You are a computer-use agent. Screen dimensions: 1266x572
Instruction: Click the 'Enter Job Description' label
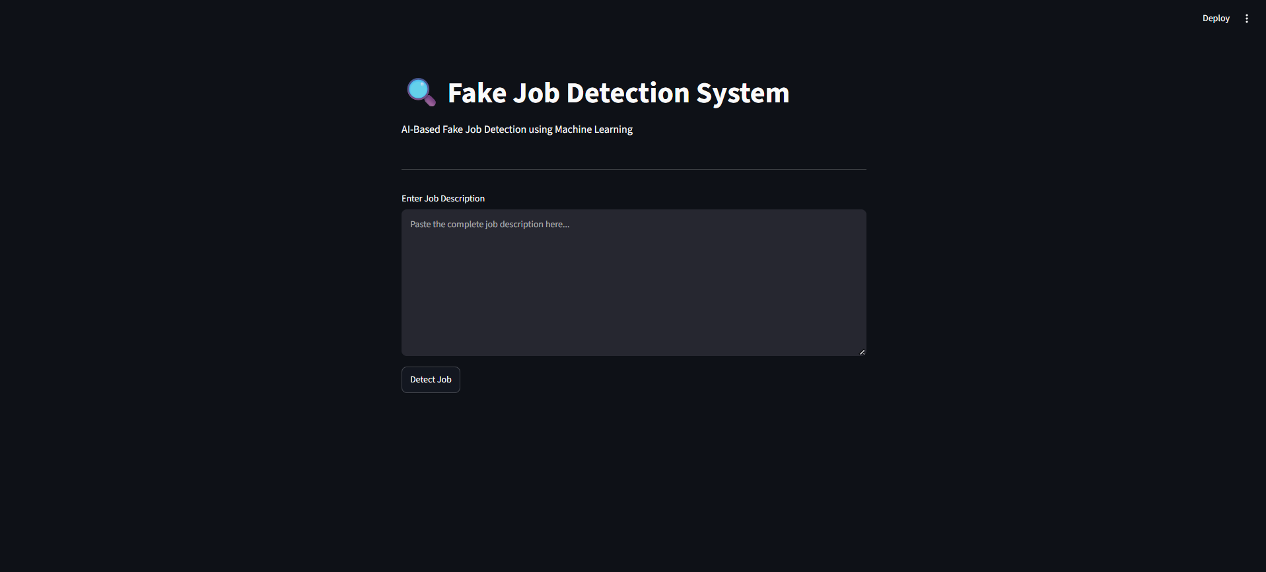tap(443, 199)
